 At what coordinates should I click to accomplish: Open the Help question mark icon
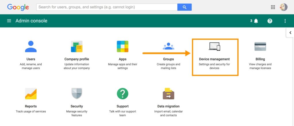[270, 21]
